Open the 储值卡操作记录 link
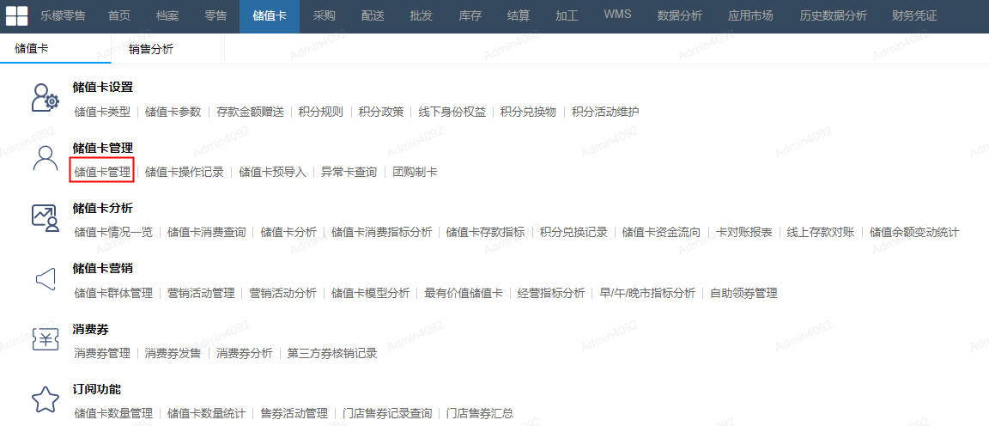The image size is (989, 426). pyautogui.click(x=185, y=172)
